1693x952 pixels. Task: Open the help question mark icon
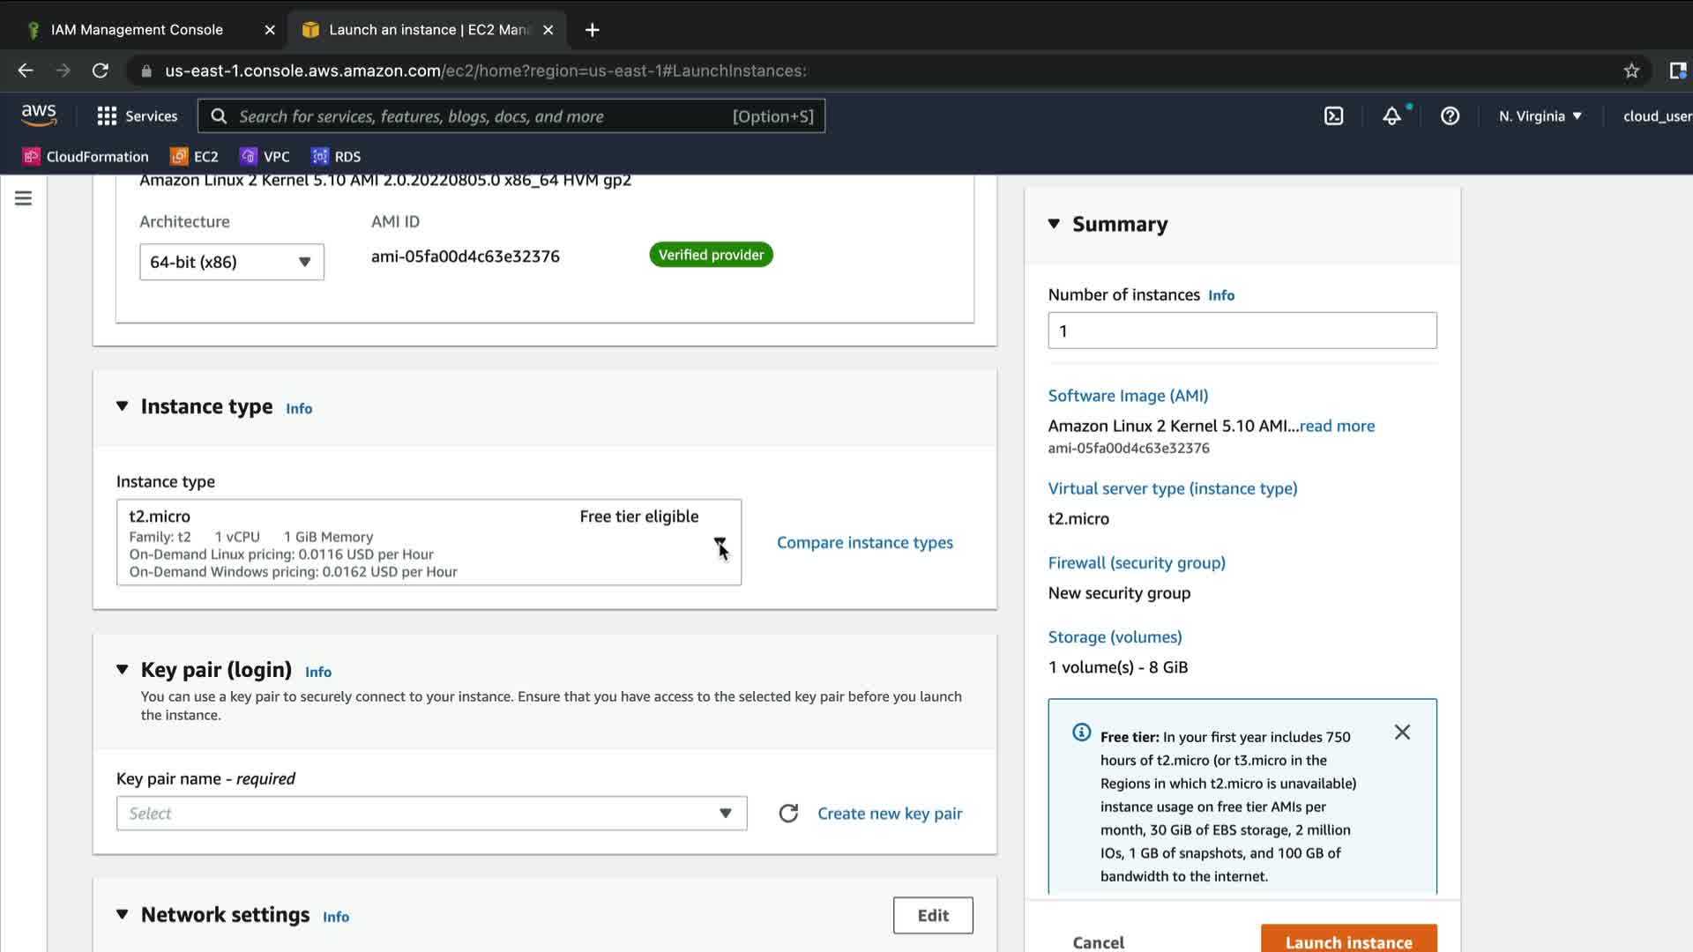pos(1450,116)
